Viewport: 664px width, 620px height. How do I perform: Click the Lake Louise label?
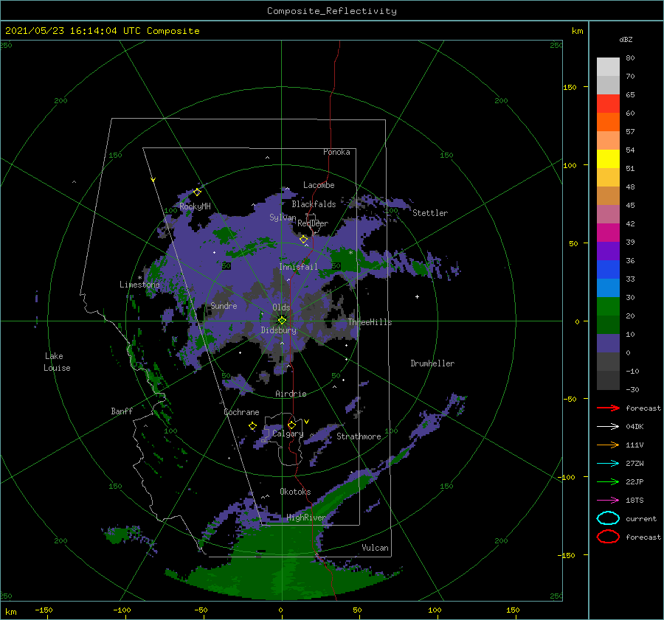pyautogui.click(x=57, y=362)
